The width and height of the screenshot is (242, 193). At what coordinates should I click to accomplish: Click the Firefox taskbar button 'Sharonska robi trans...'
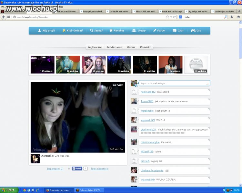(59, 190)
